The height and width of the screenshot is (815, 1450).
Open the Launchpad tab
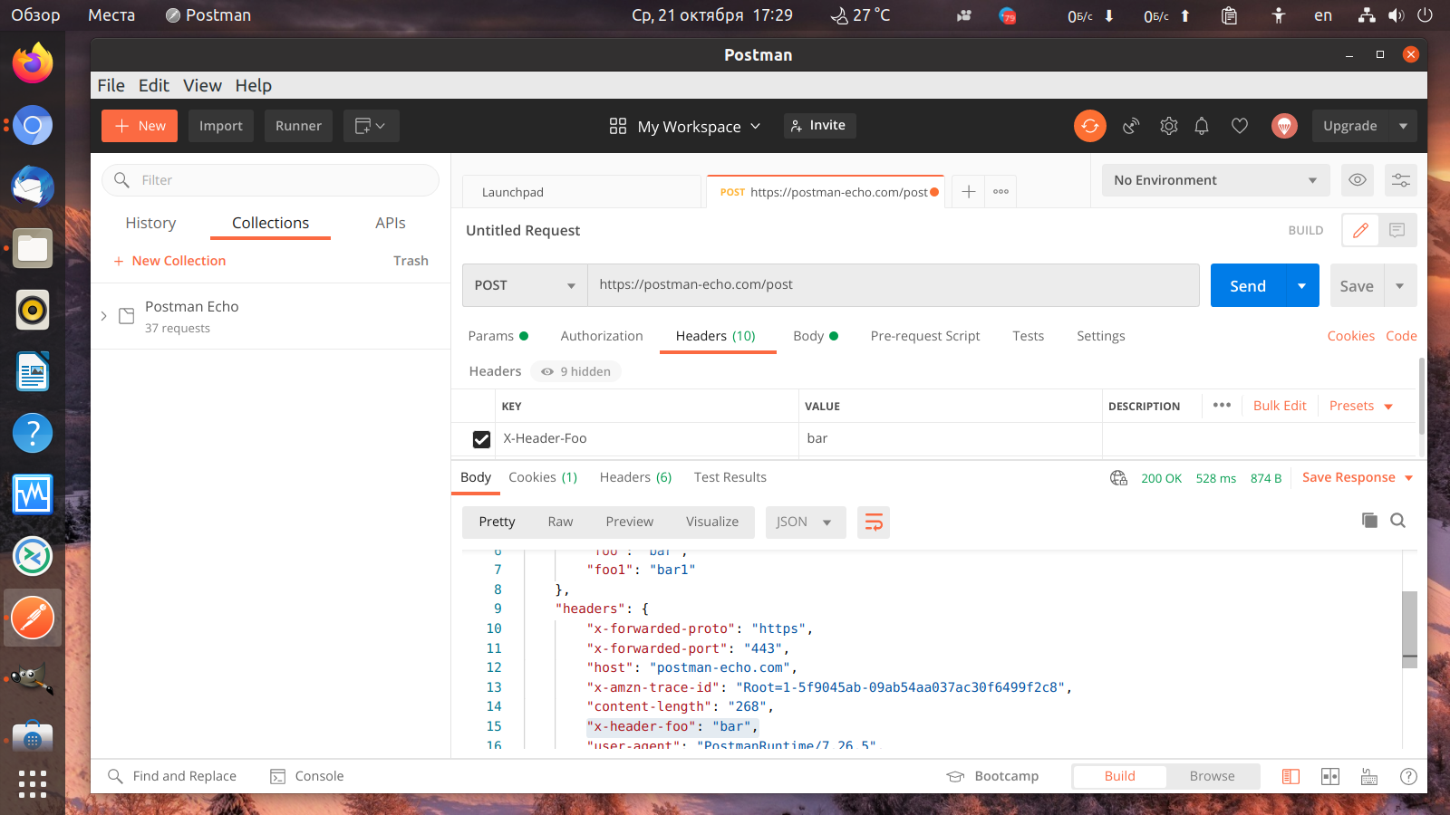click(582, 192)
